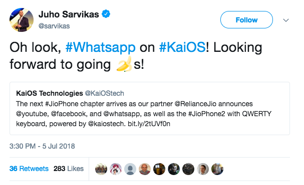Open the @RelianceJio mention
The image size is (304, 185).
point(195,104)
